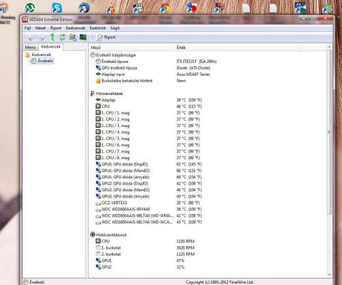
Task: Click the Back navigation arrow in toolbar
Action: (31, 38)
